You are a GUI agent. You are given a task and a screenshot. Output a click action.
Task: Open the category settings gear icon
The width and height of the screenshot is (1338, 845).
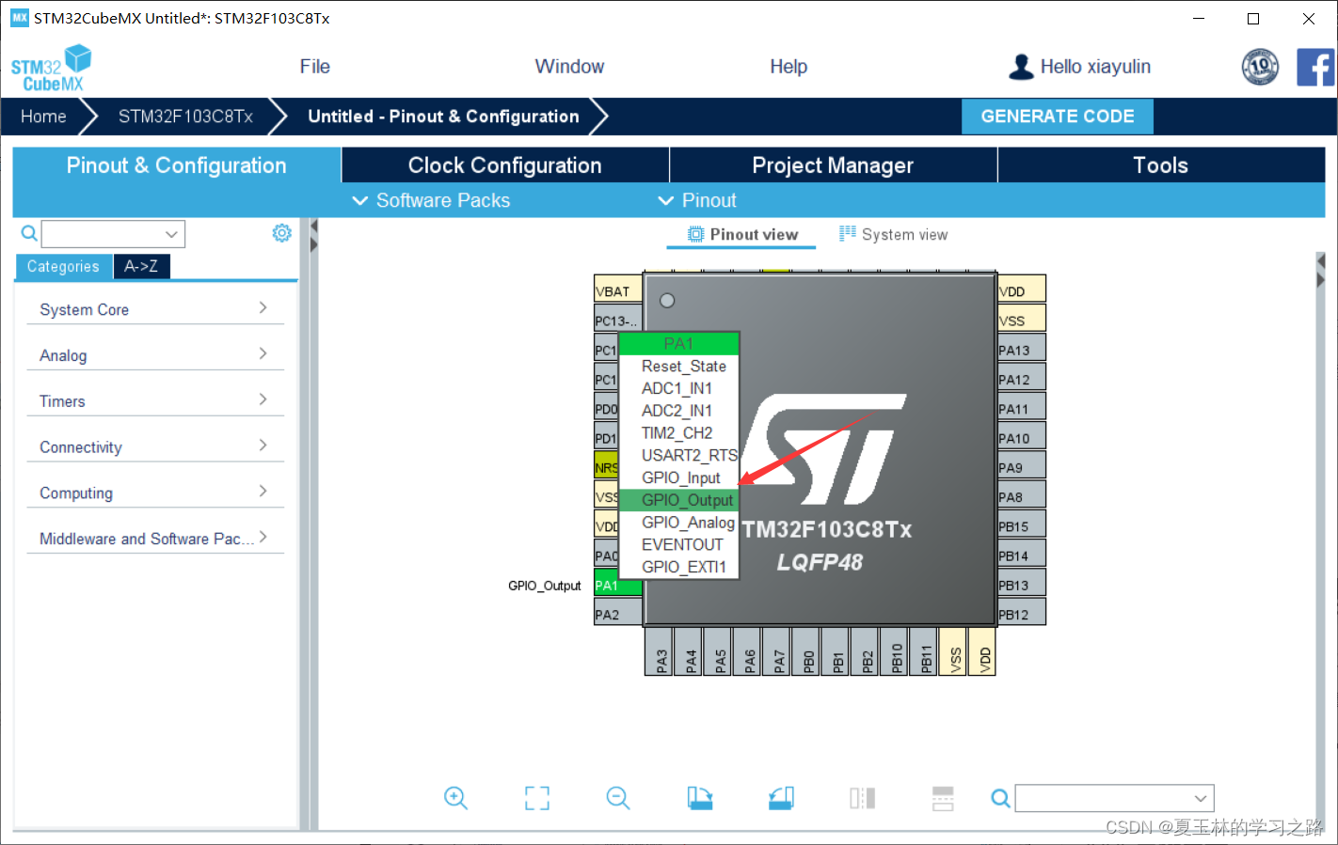[281, 233]
